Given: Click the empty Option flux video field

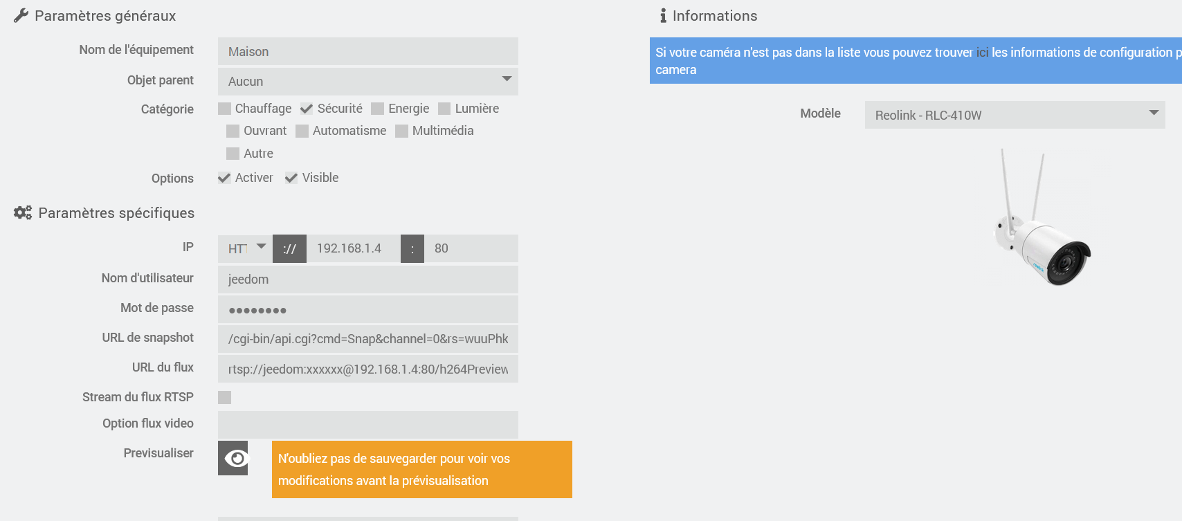Looking at the screenshot, I should [x=368, y=425].
